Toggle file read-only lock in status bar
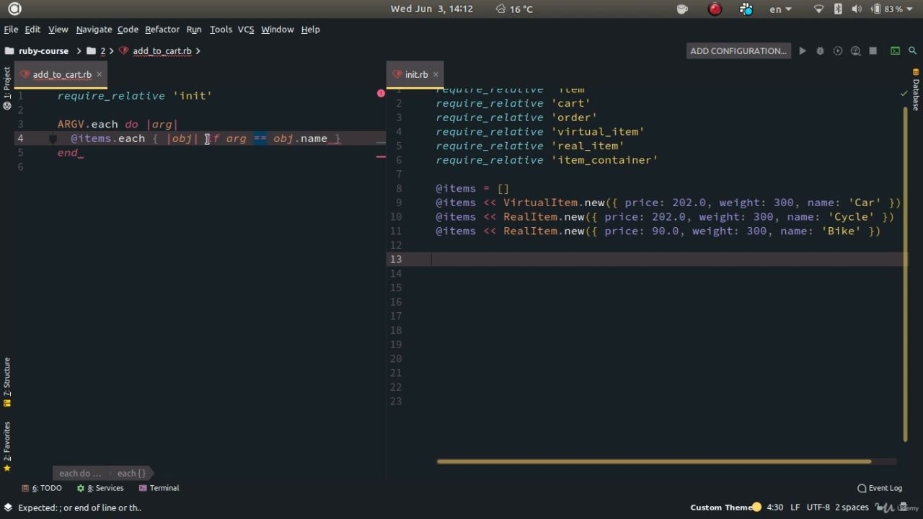 pos(881,507)
